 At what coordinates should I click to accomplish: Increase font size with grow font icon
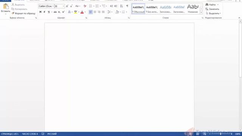click(67, 6)
